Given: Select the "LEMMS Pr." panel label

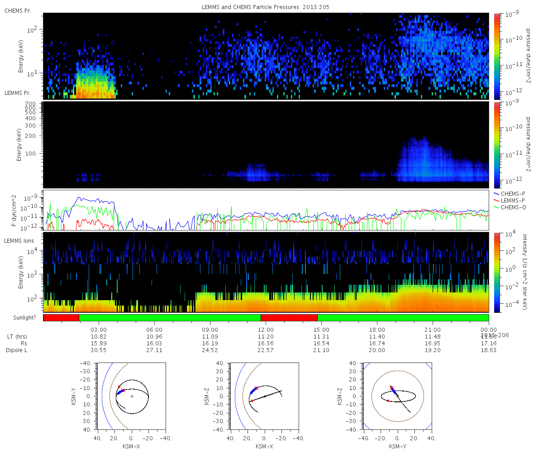Looking at the screenshot, I should click(18, 93).
